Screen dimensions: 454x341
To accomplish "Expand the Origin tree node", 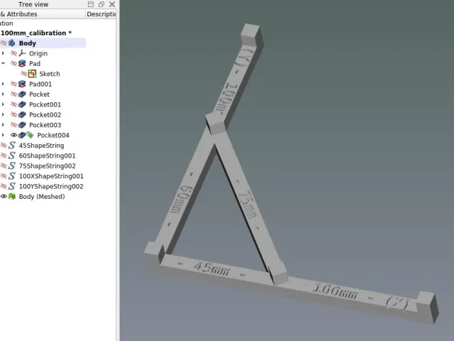I will 3,53.
